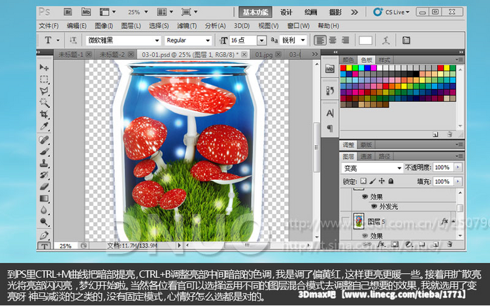Select the Magic Wand tool
490x306 pixels.
[x=44, y=102]
